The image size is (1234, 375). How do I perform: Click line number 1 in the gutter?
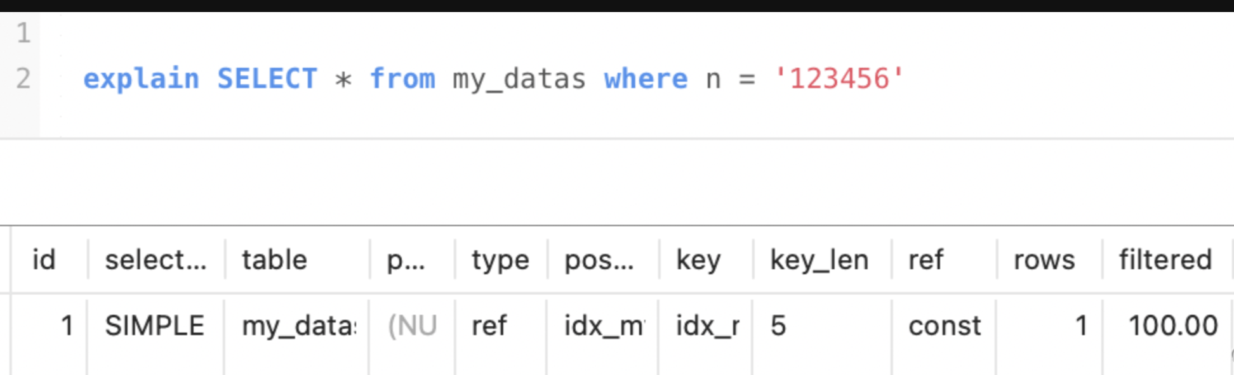23,33
